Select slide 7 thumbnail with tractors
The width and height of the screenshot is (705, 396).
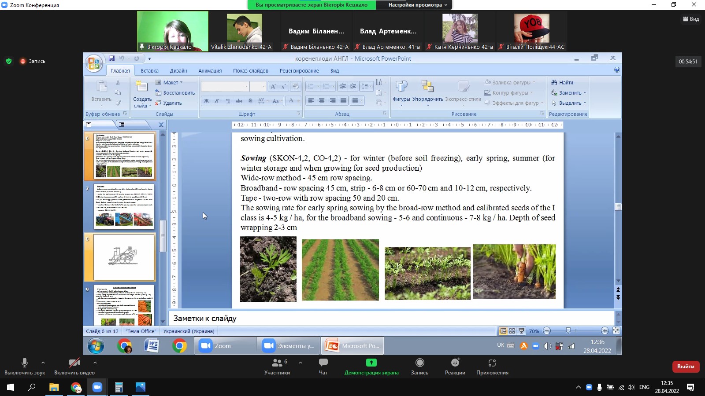point(124,206)
